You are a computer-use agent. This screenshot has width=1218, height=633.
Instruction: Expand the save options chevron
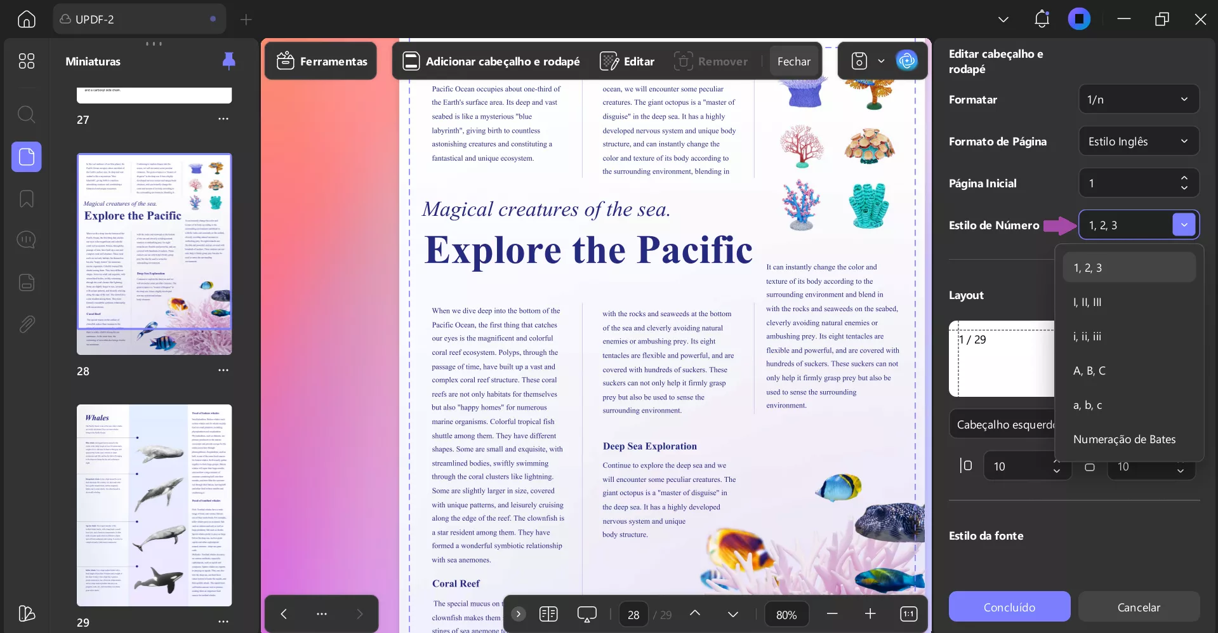(x=882, y=60)
